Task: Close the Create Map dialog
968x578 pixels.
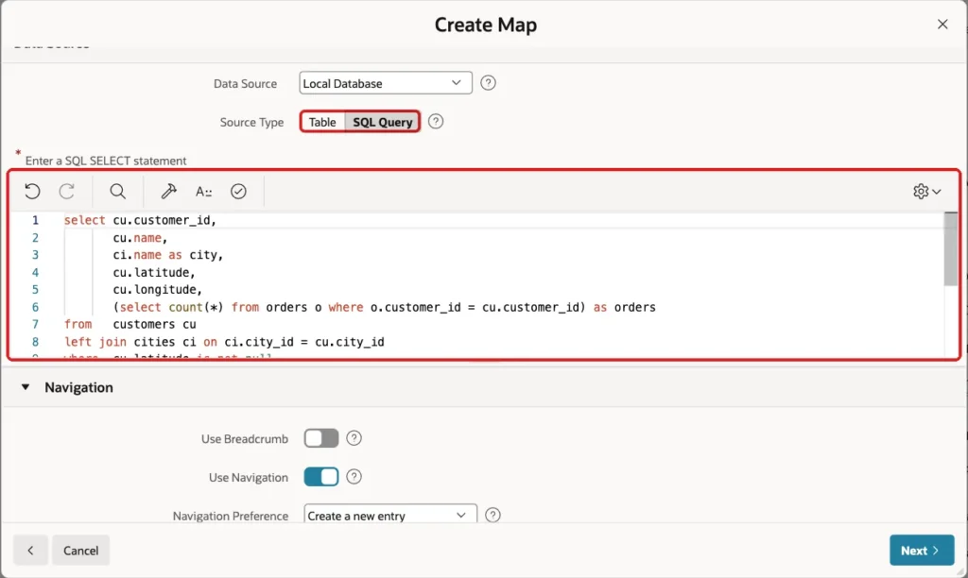Action: [942, 24]
